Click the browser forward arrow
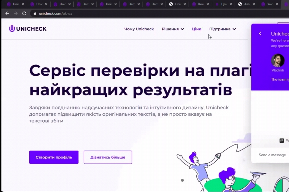This screenshot has height=192, width=289. (x=16, y=14)
